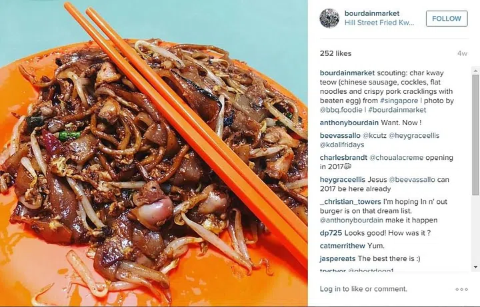This screenshot has width=480, height=307.
Task: Open the jaspereats commenter profile
Action: (337, 258)
